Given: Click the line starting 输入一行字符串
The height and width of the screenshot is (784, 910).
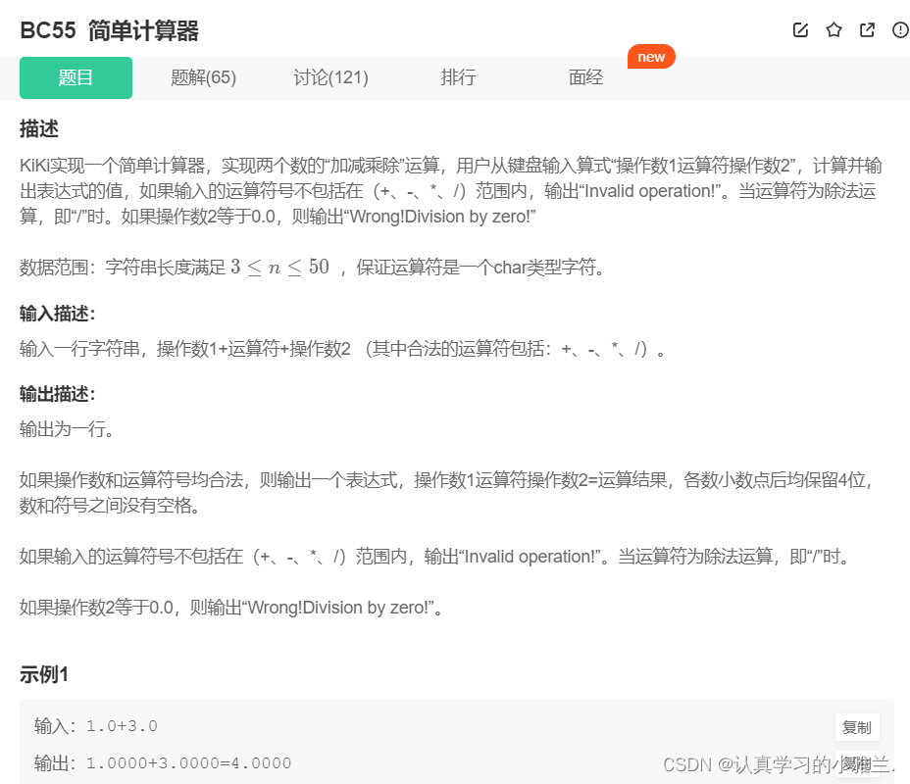Looking at the screenshot, I should point(342,349).
